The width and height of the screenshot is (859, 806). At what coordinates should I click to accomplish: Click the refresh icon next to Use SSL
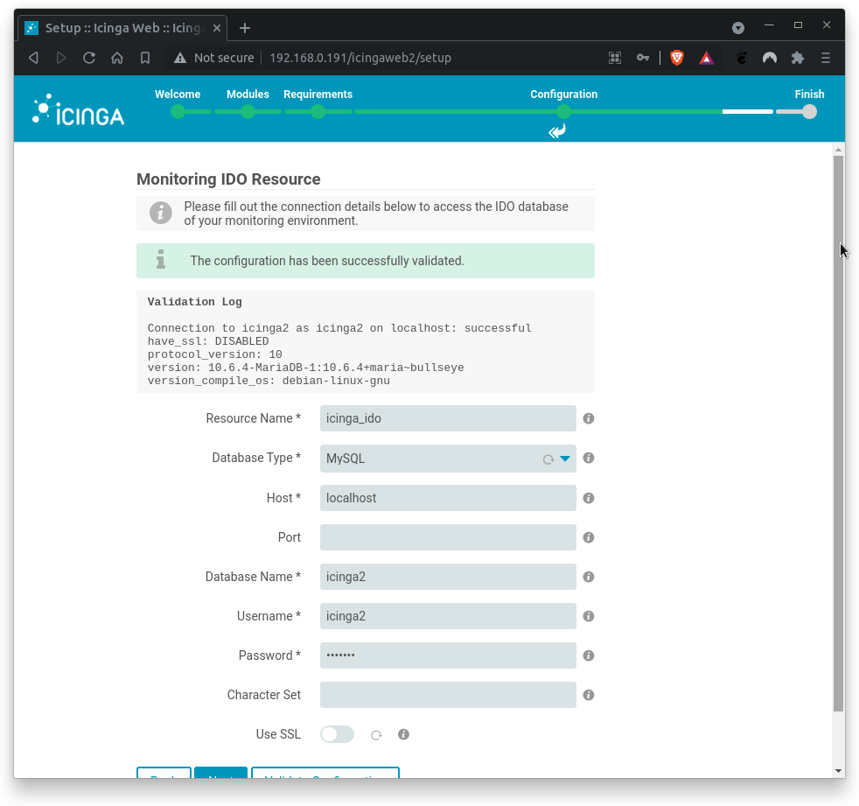[x=376, y=734]
